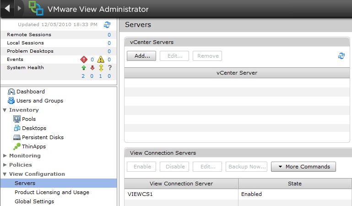352x206 pixels.
Task: Click the connection server Enable button
Action: (141, 167)
